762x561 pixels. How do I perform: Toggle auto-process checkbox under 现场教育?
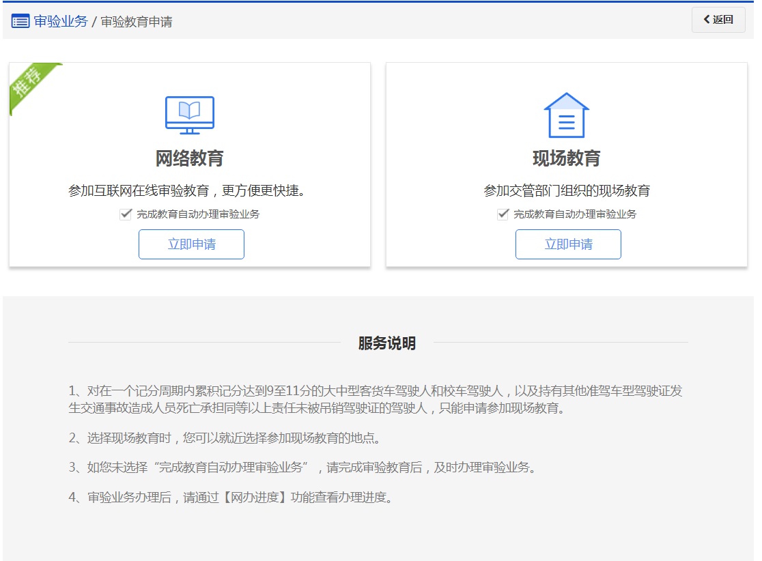click(x=503, y=214)
